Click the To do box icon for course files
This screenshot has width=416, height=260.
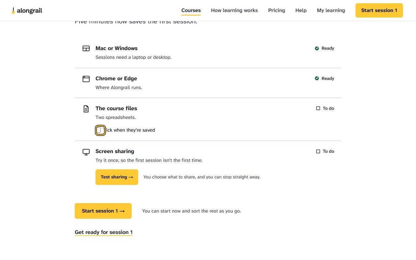coord(318,108)
